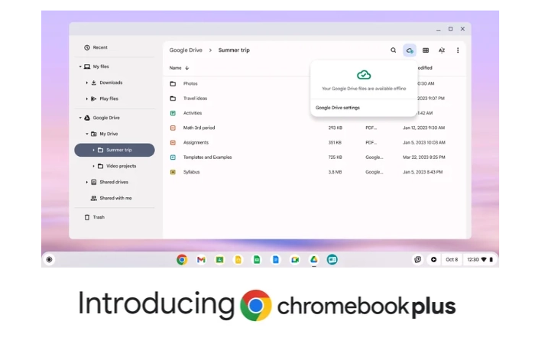This screenshot has width=535, height=344.
Task: Click Mar 22, 2023 8:25 PM date
Action: [423, 157]
